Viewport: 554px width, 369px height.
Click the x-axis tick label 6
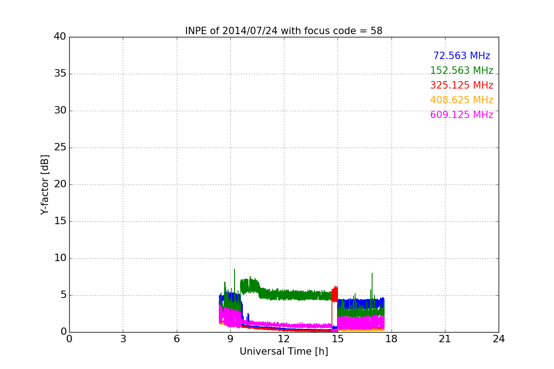pos(176,339)
